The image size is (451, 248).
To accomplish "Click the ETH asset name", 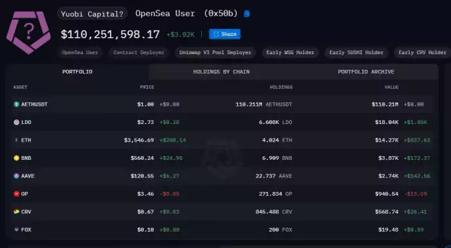I will click(x=26, y=140).
